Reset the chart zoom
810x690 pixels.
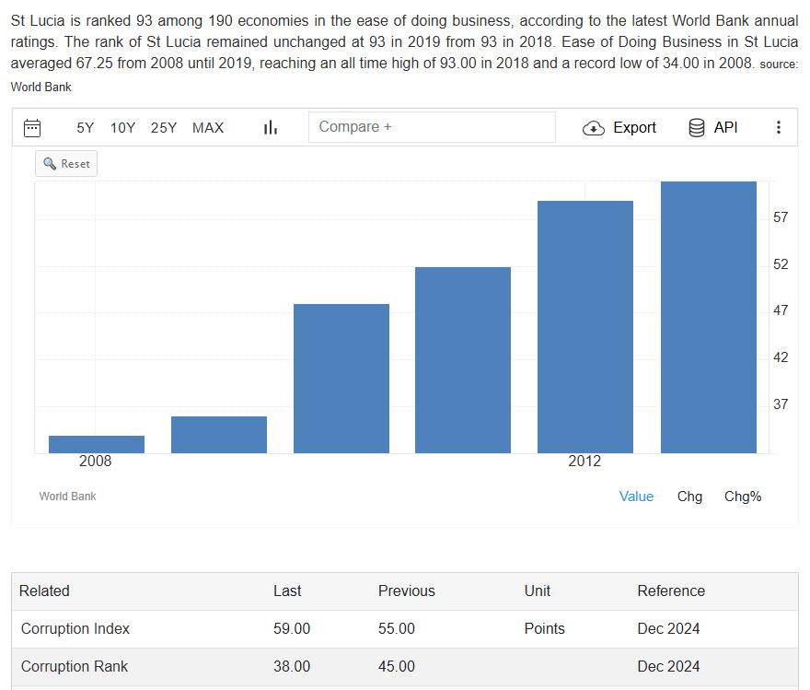tap(66, 163)
